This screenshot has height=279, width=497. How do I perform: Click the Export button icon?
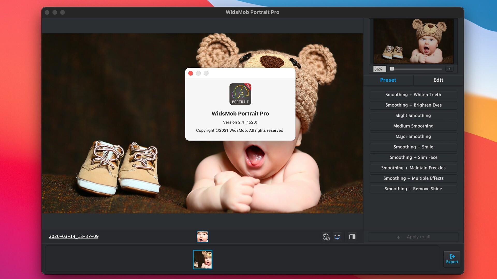452,256
